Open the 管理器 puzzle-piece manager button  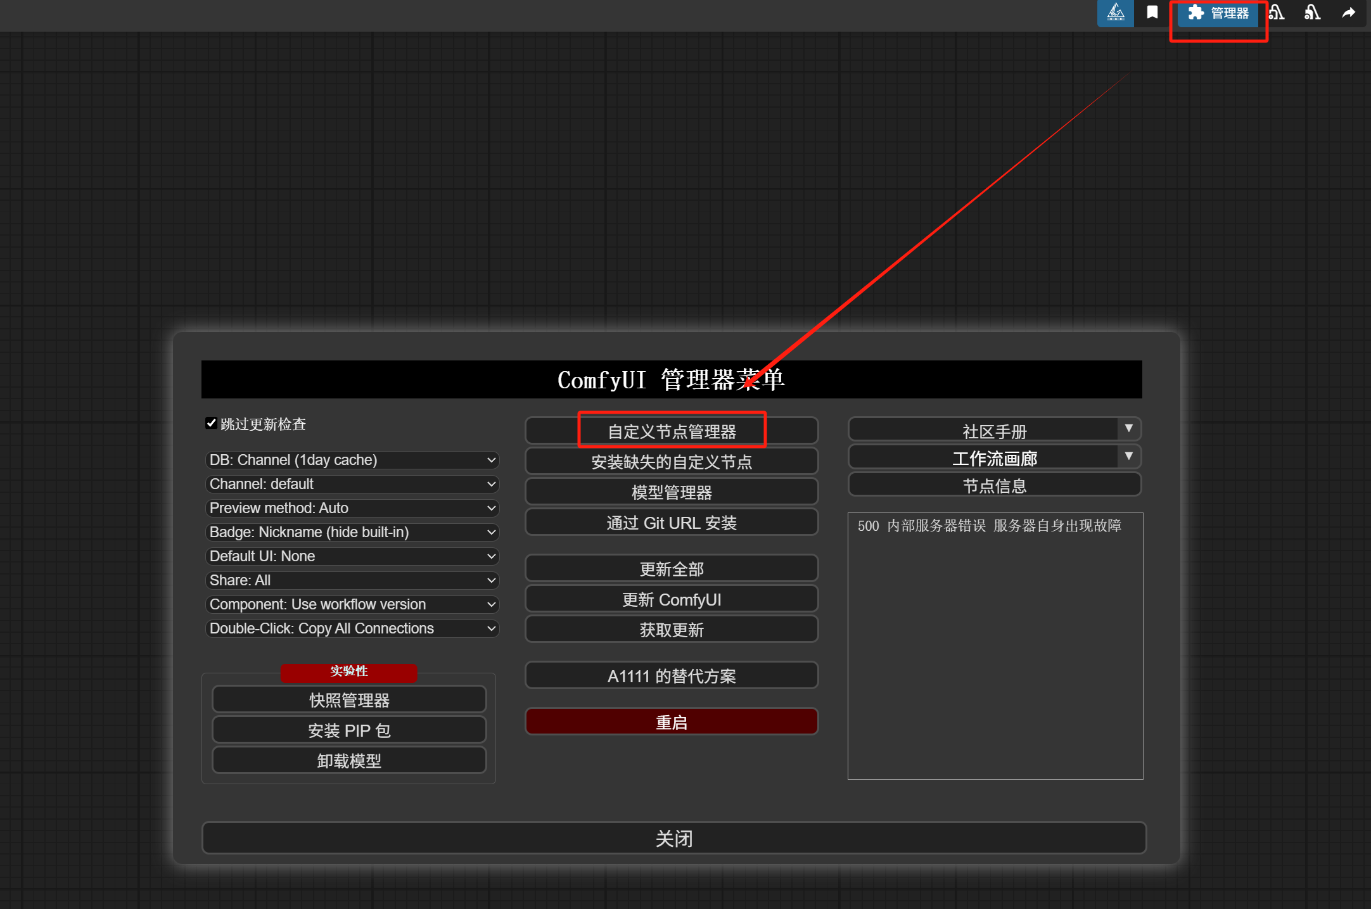[1218, 13]
